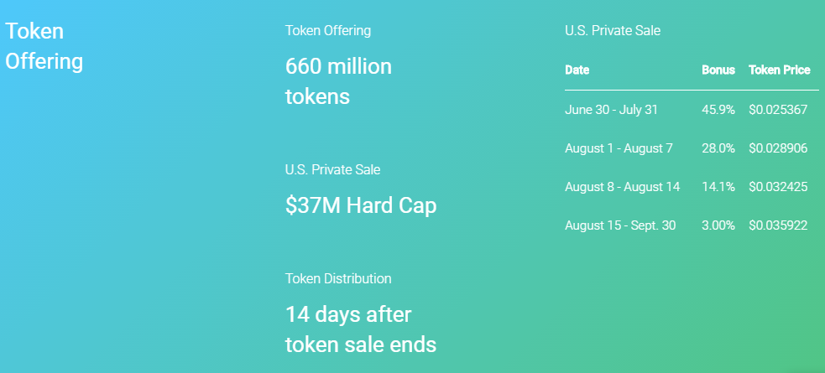Click the $0.032425 token price
This screenshot has width=825, height=373.
click(778, 186)
